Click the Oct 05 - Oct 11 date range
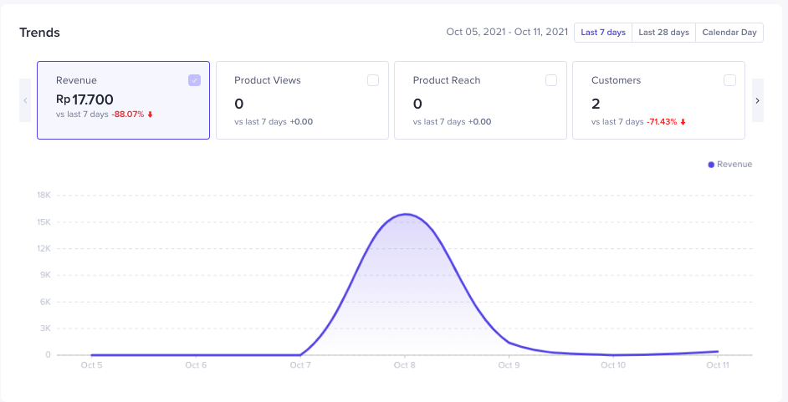The height and width of the screenshot is (402, 788). pyautogui.click(x=507, y=33)
